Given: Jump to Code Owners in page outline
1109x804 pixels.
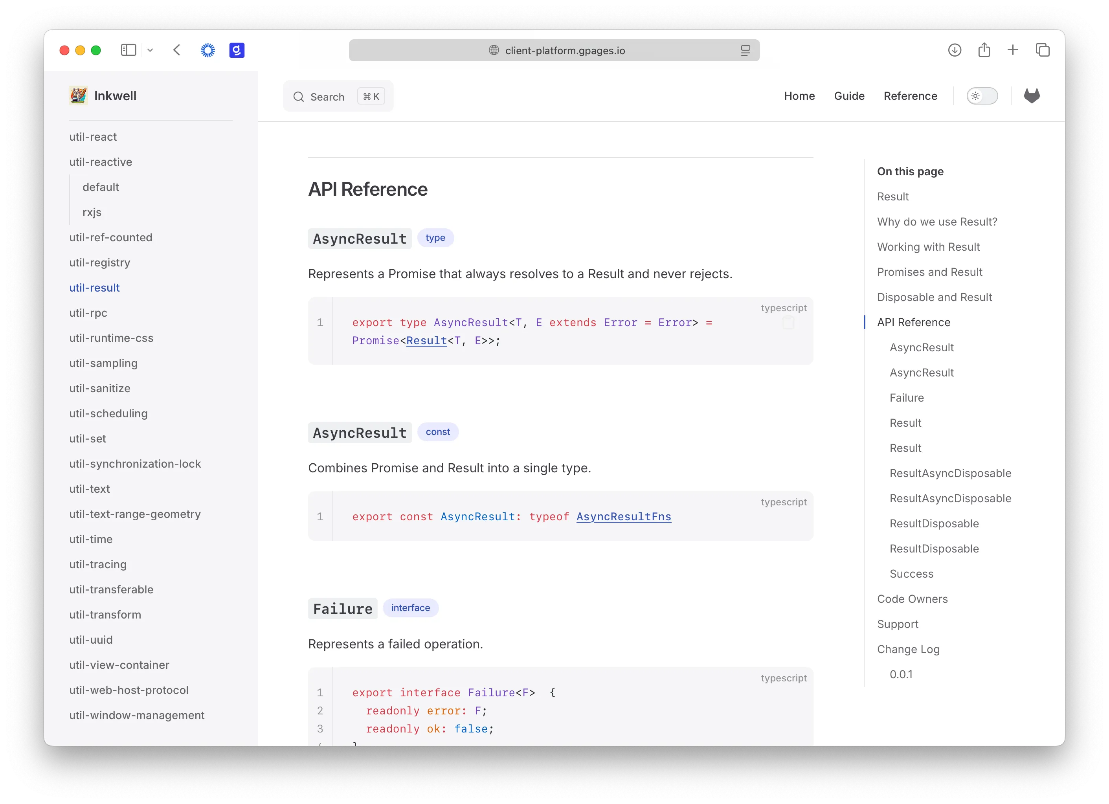Looking at the screenshot, I should 912,599.
